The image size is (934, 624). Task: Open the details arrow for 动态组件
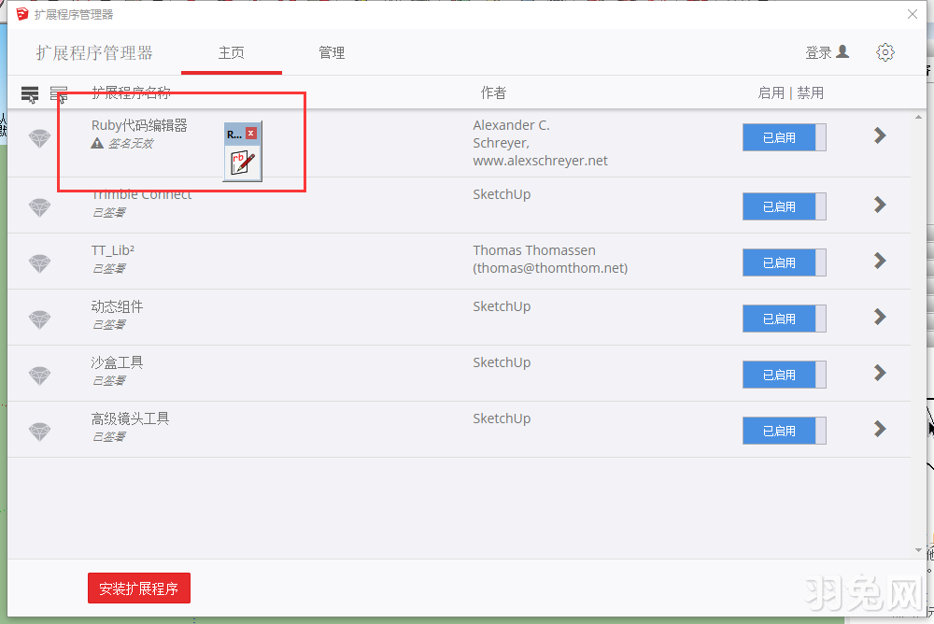point(879,319)
